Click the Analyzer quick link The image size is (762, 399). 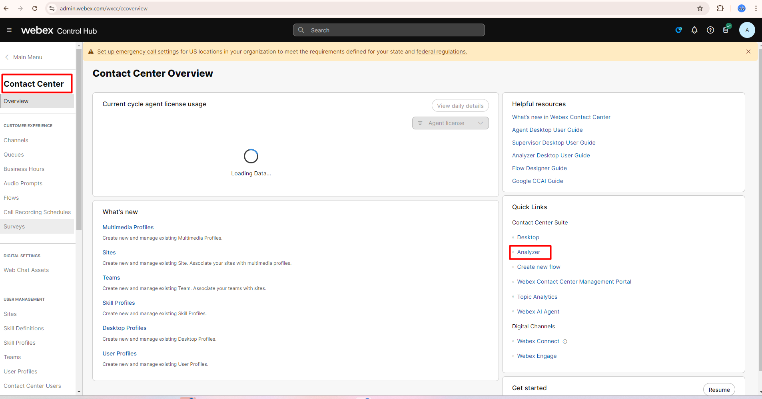[529, 252]
